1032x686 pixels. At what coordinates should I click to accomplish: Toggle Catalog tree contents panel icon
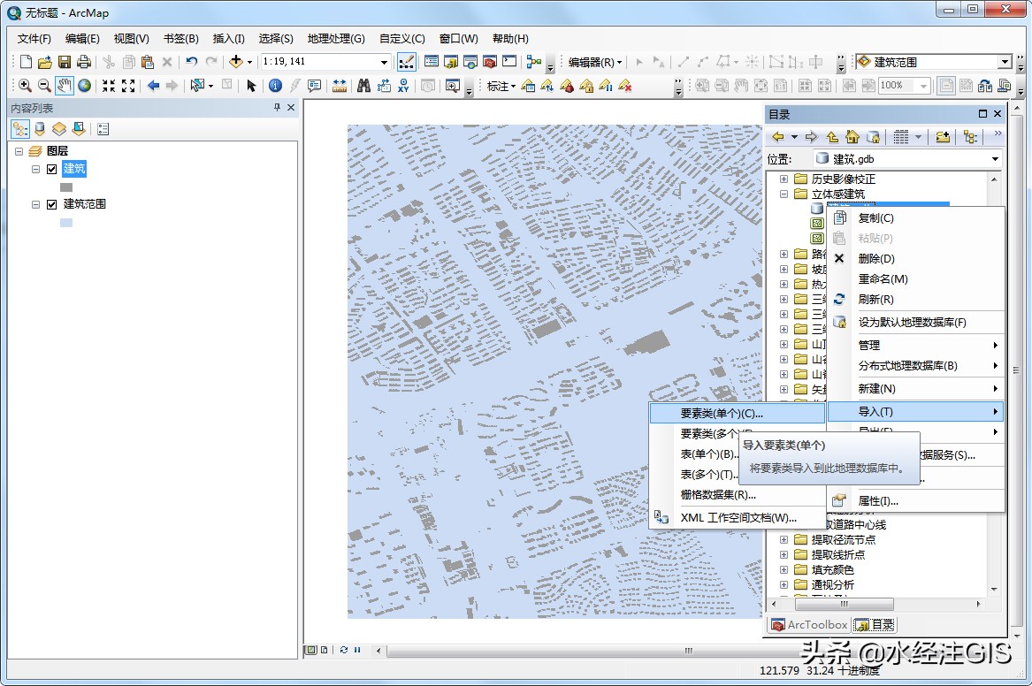pyautogui.click(x=970, y=137)
